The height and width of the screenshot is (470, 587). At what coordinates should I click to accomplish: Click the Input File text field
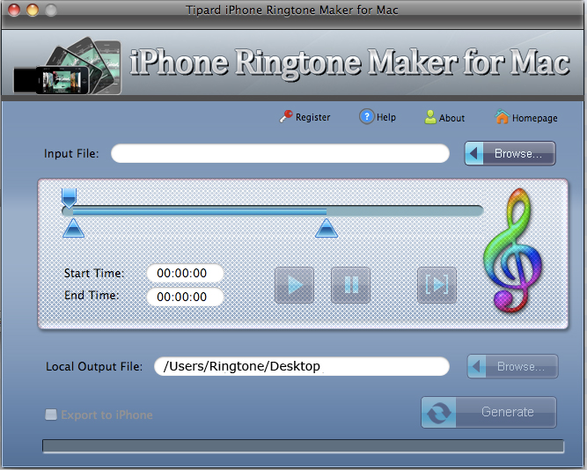coord(280,153)
